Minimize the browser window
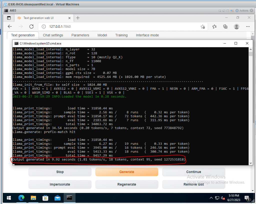This screenshot has width=256, height=204. tap(226, 18)
